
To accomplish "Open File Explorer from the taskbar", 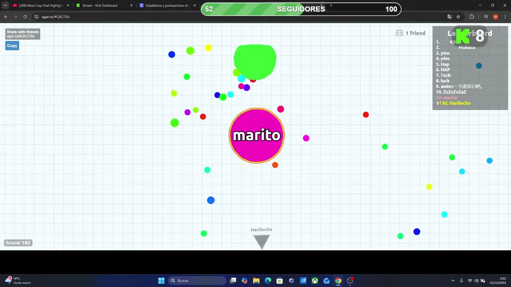I will (256, 281).
